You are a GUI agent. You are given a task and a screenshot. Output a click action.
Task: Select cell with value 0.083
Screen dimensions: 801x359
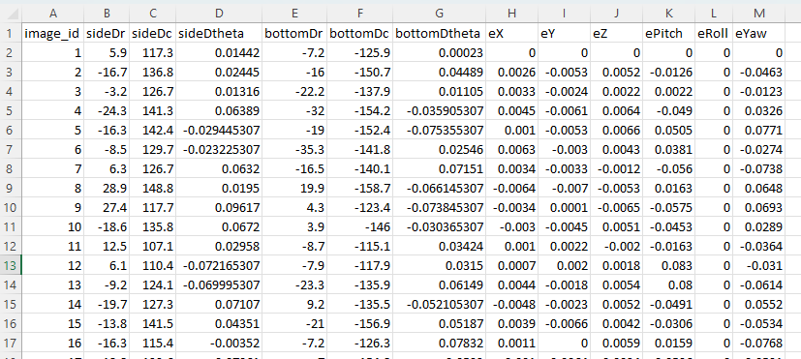coord(668,265)
